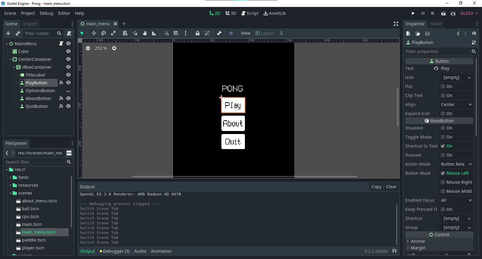Screen dimensions: 482x259
Task: Expand the fonts folder
Action: pyautogui.click(x=11, y=177)
